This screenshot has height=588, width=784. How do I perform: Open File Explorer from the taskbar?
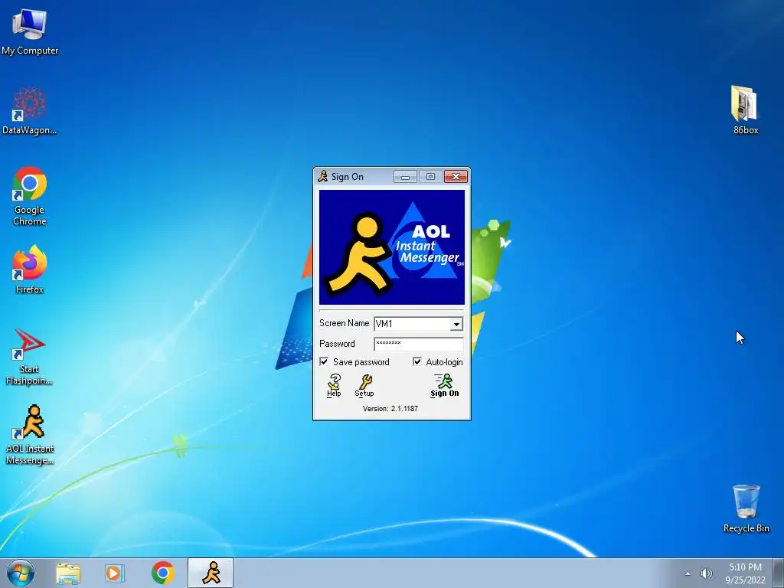68,573
